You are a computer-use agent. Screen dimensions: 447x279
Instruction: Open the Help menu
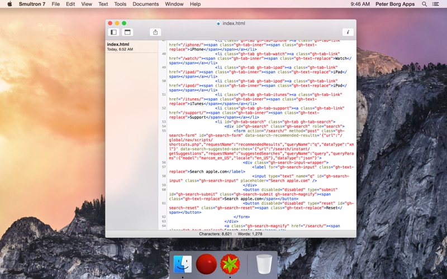point(195,4)
